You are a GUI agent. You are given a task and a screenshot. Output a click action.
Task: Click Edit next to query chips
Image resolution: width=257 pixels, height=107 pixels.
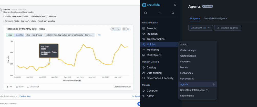(x=99, y=35)
